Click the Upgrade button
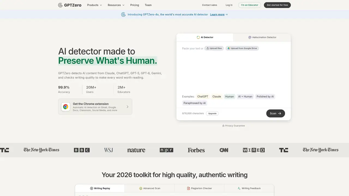The height and width of the screenshot is (196, 349). pyautogui.click(x=212, y=114)
